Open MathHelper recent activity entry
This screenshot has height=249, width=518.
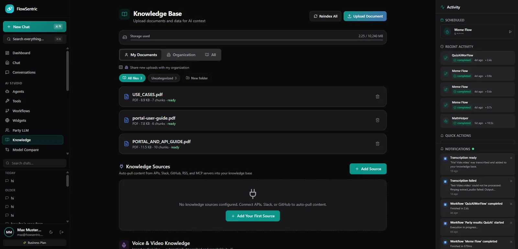point(478,121)
